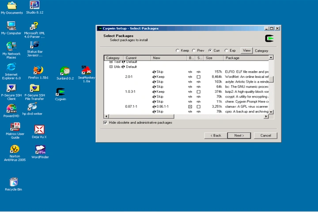This screenshot has height=212, width=318.
Task: Open Matrox User Guide icon
Action: [x=15, y=131]
